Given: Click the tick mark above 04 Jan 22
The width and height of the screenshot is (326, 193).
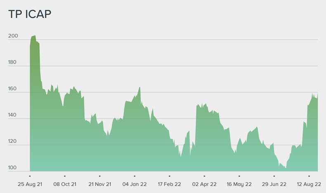Looking at the screenshot, I should [x=135, y=176].
